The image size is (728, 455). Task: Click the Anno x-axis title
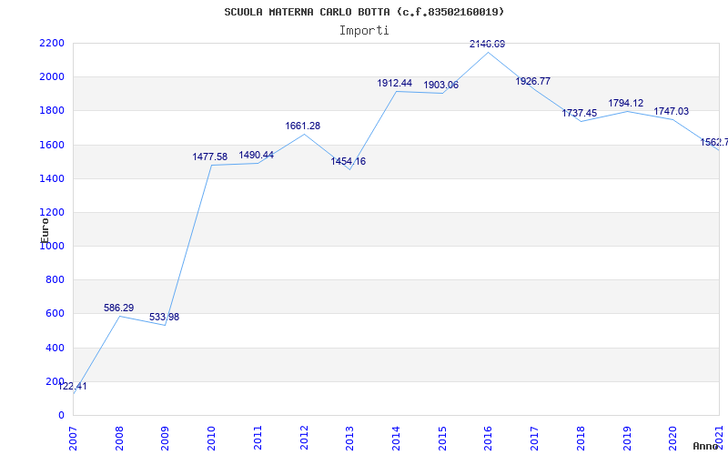click(x=706, y=446)
